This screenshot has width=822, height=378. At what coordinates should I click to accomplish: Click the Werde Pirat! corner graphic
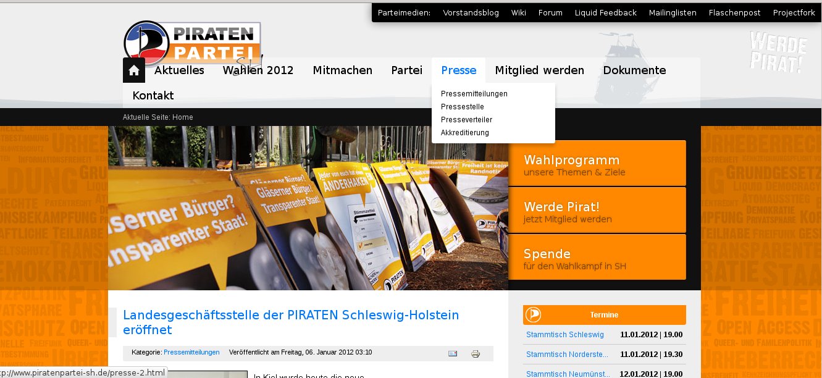[778, 52]
